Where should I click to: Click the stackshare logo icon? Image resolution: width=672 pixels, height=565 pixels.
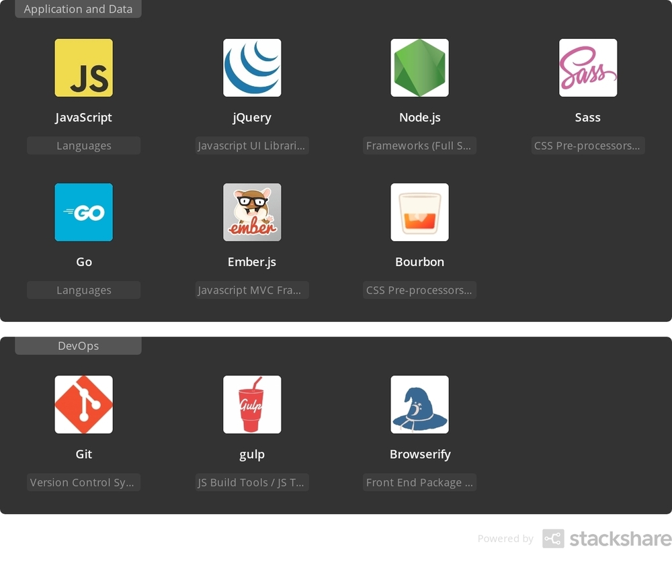(552, 538)
